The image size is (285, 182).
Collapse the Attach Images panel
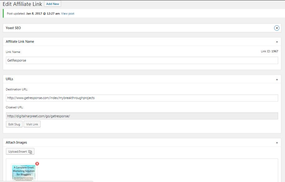[277, 143]
